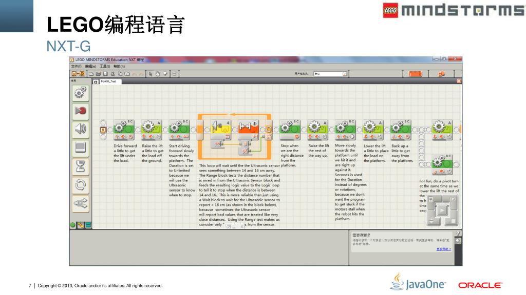
Task: Click the NXT window button on controller
Action: (x=431, y=199)
